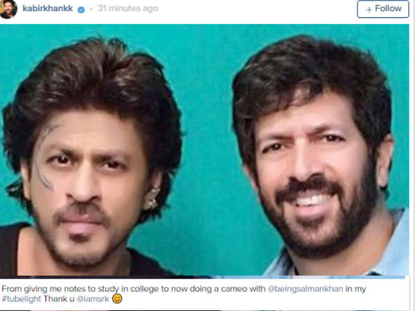This screenshot has height=311, width=415.
Task: Open the '31 minutes ago' timestamp
Action: pyautogui.click(x=127, y=8)
